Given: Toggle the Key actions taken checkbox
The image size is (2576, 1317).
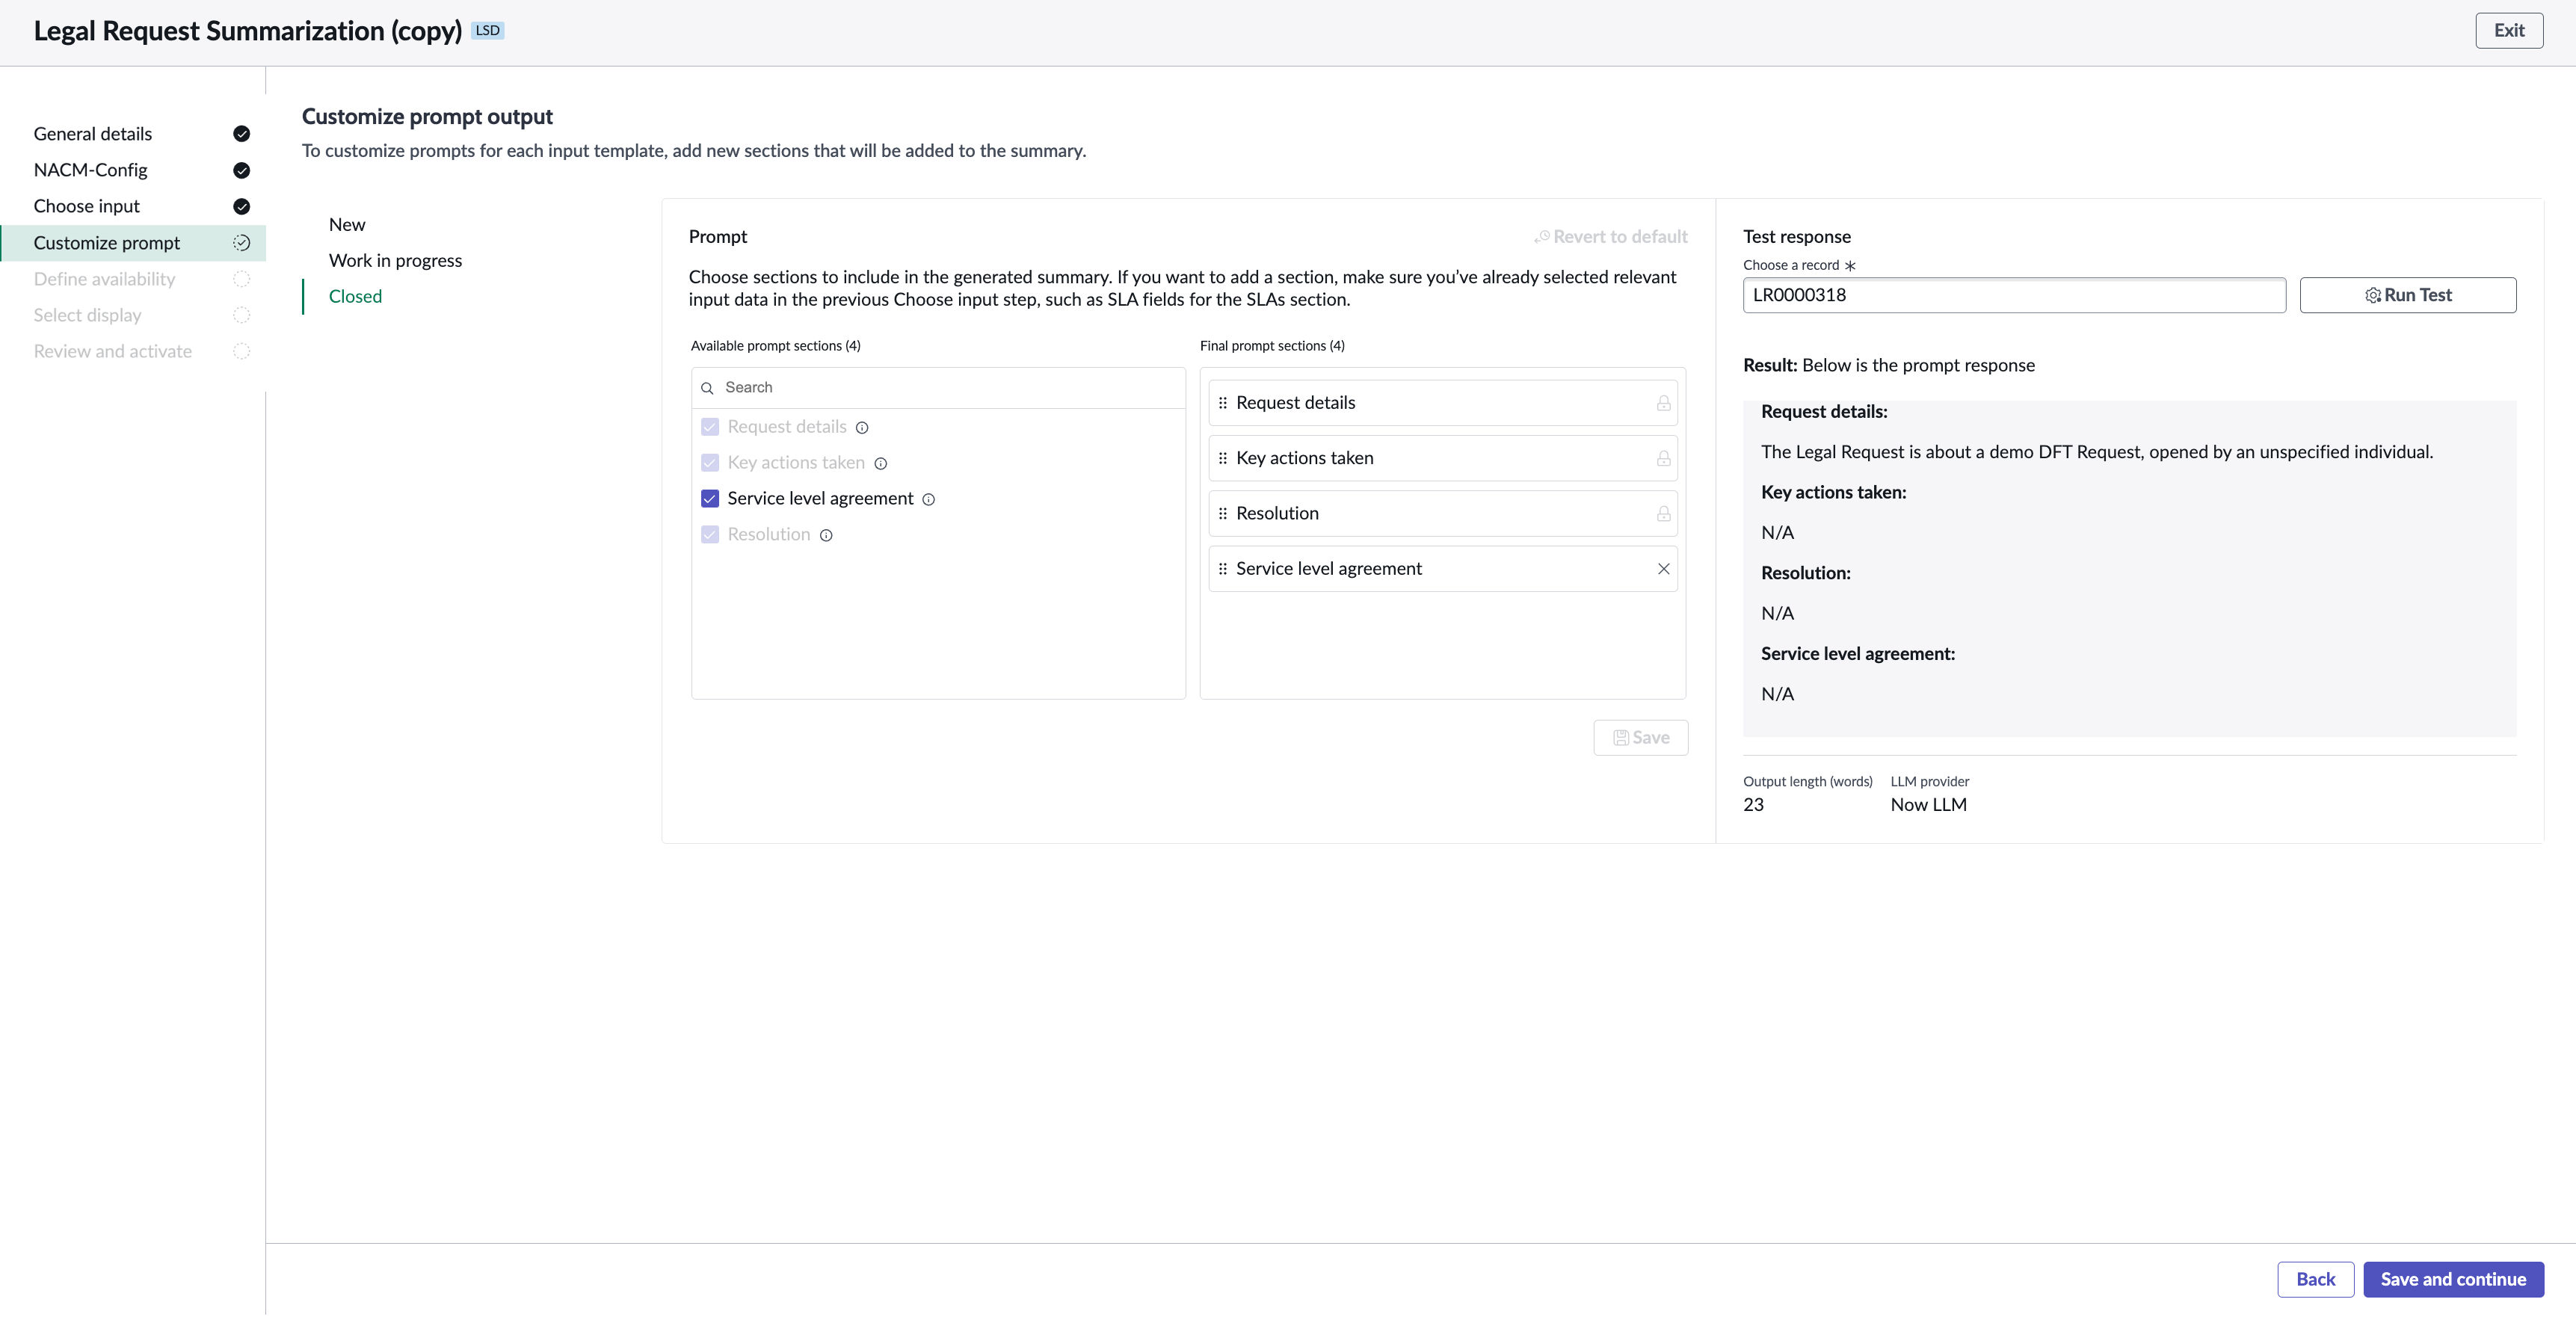Looking at the screenshot, I should coord(710,463).
